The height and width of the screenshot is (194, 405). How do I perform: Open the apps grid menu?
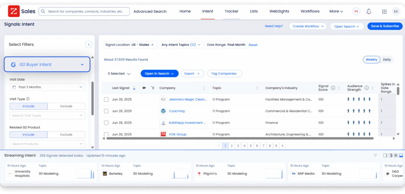[384, 11]
